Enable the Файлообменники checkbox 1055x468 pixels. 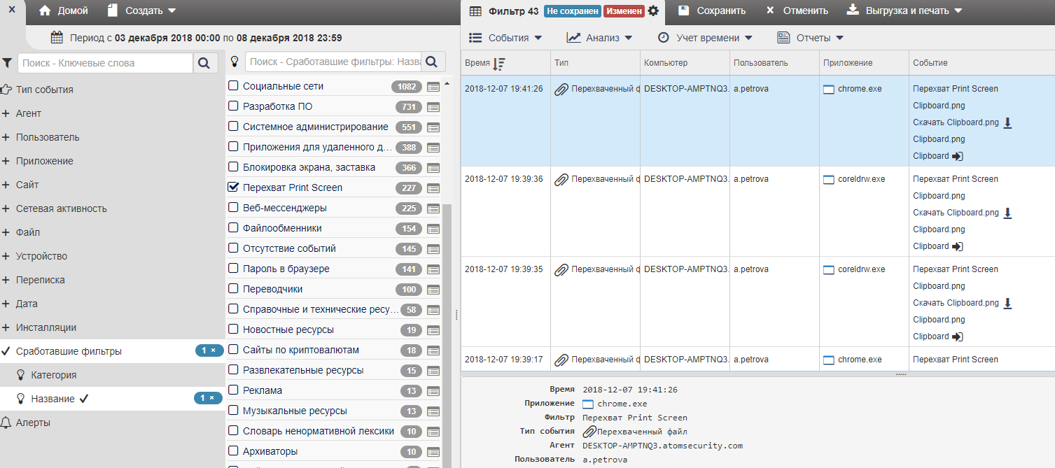(234, 228)
